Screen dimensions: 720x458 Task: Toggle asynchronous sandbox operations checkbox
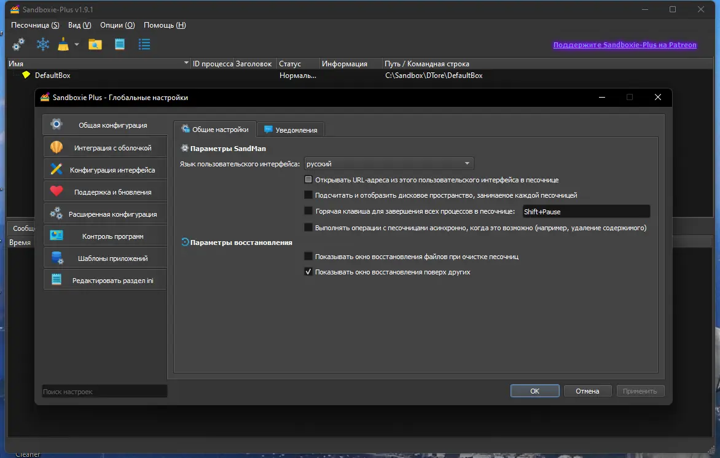[x=308, y=228]
